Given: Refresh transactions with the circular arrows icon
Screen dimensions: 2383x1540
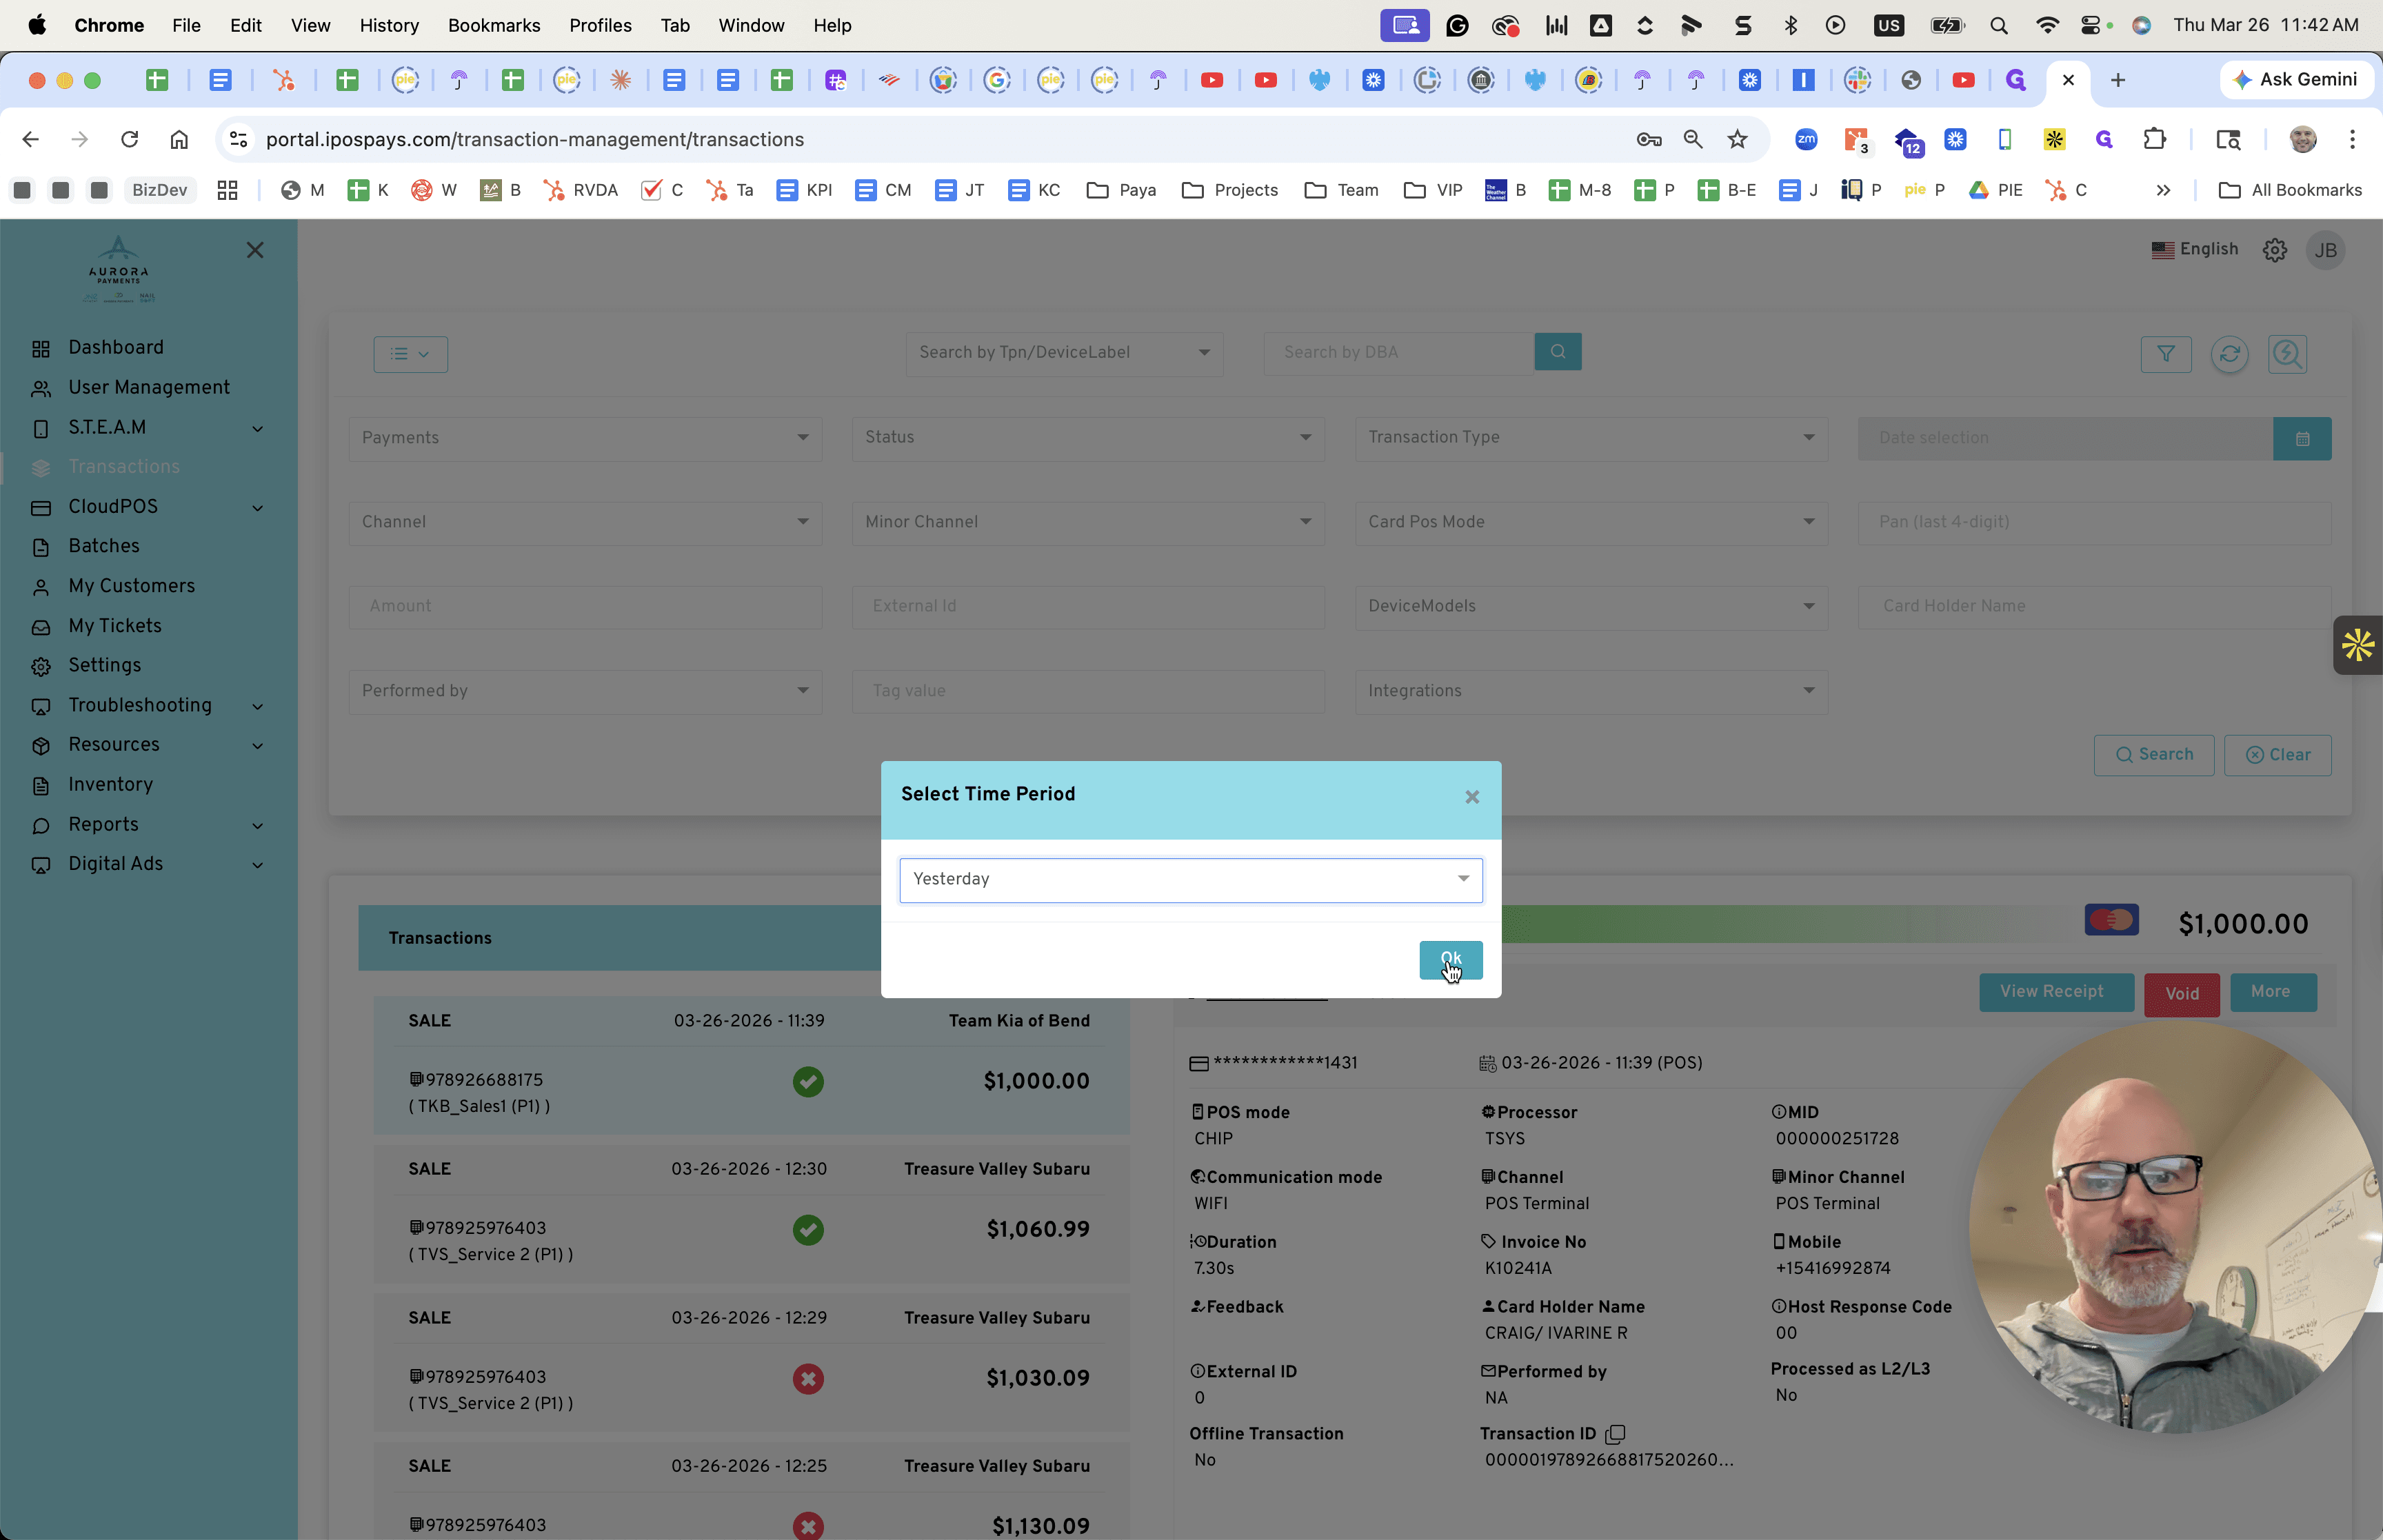Looking at the screenshot, I should click(2229, 354).
